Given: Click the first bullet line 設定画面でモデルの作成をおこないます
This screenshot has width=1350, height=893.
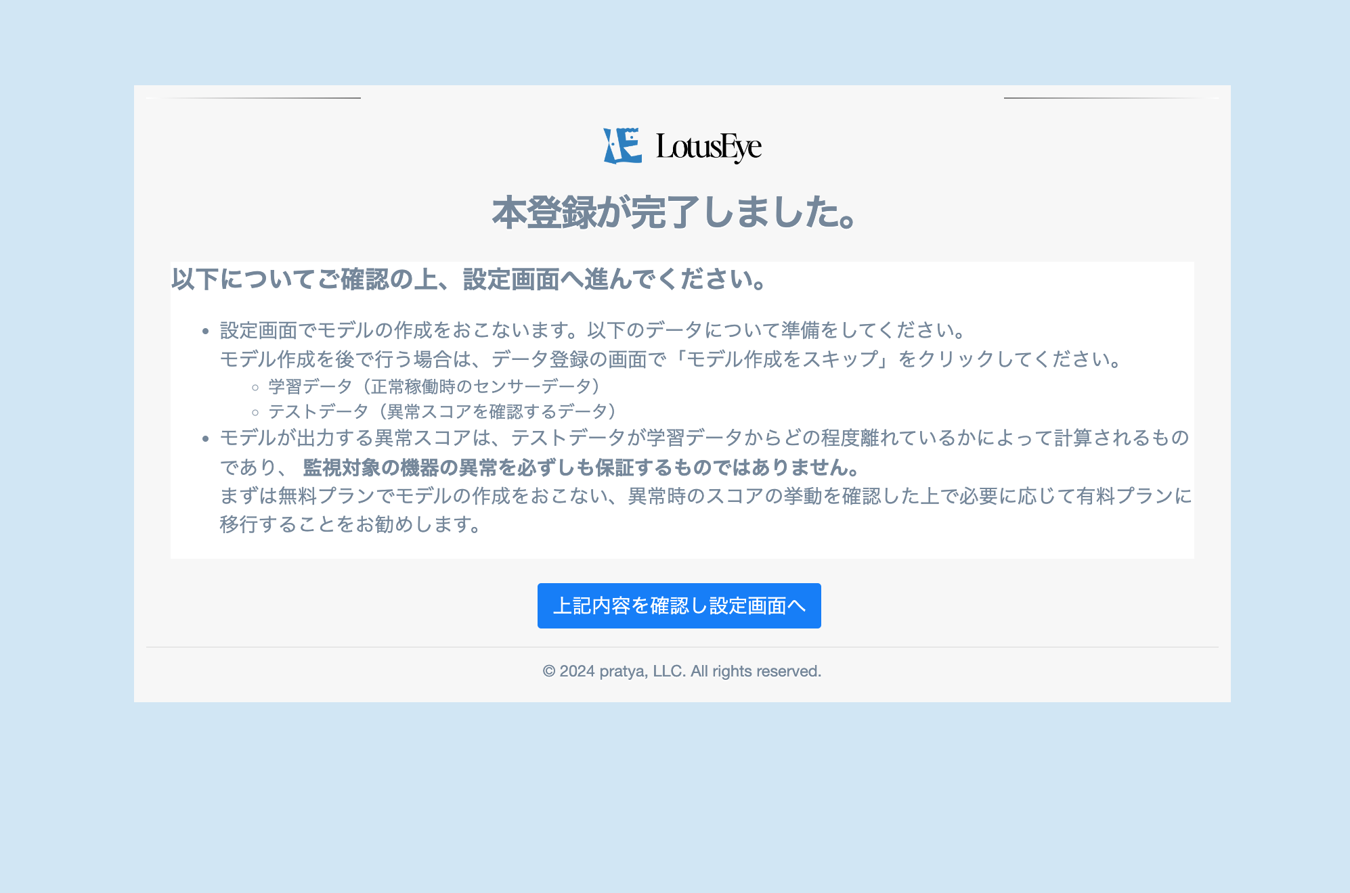Looking at the screenshot, I should tap(593, 330).
